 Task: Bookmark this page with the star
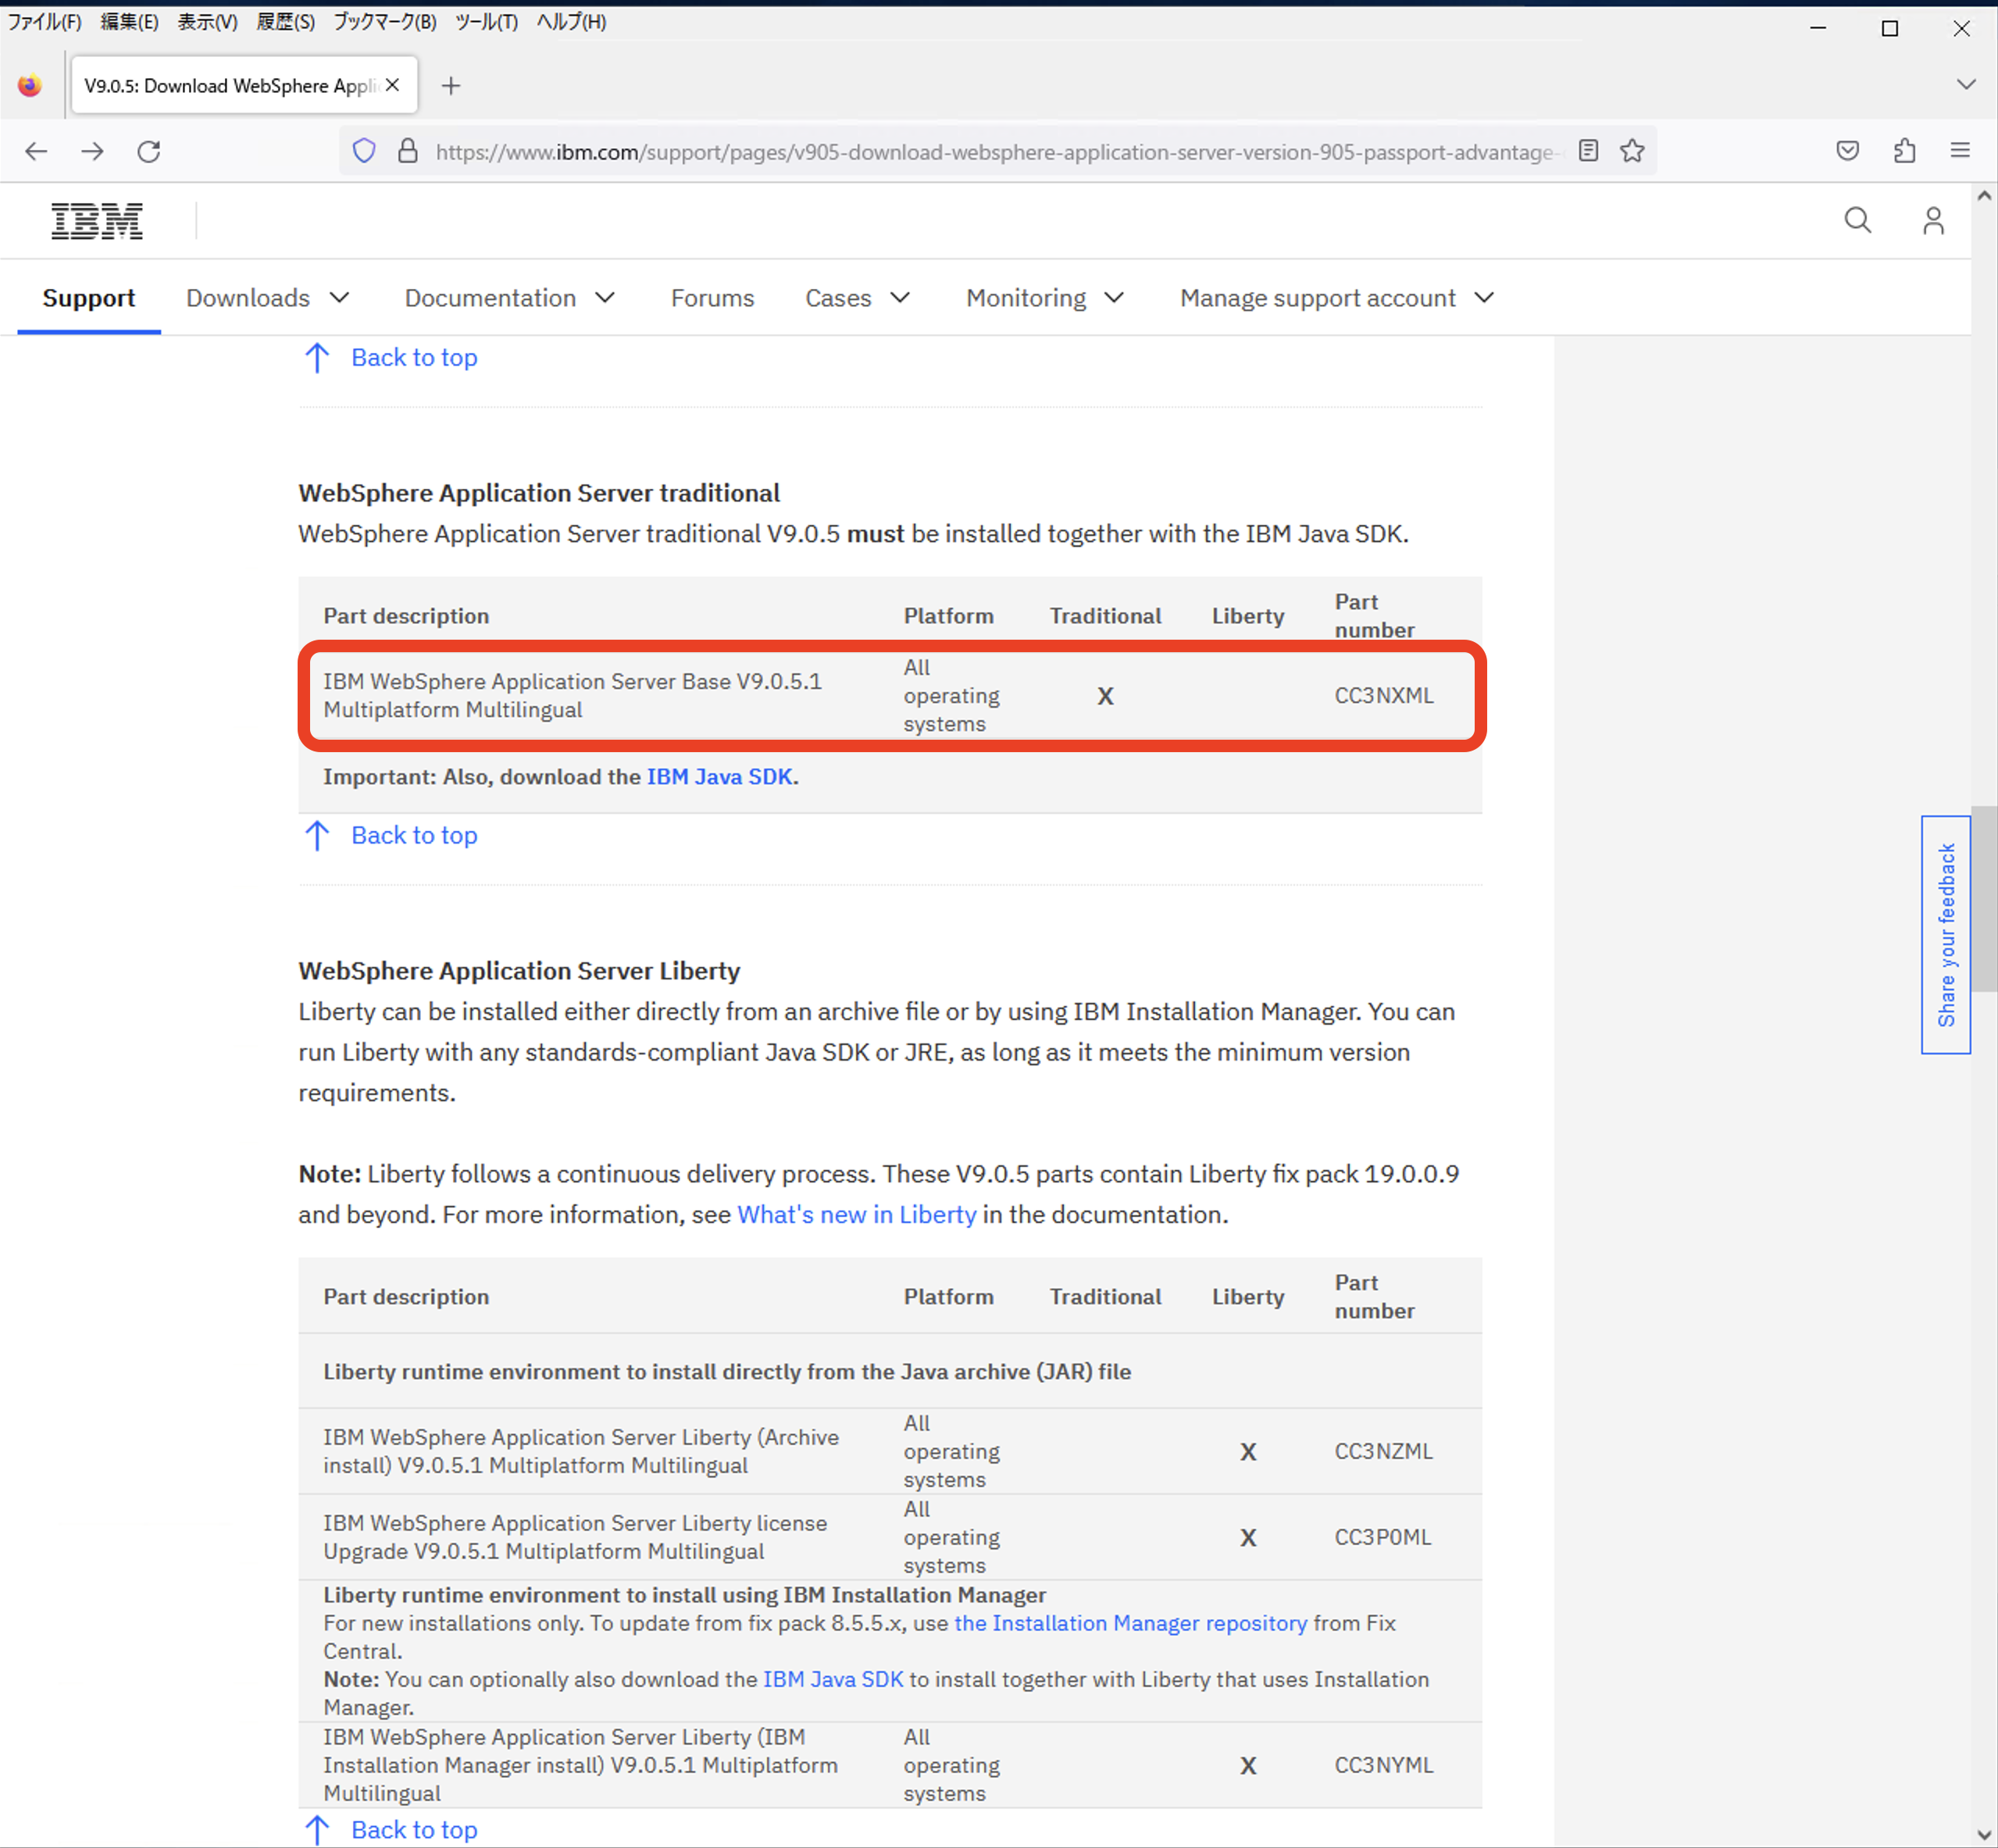pos(1632,151)
